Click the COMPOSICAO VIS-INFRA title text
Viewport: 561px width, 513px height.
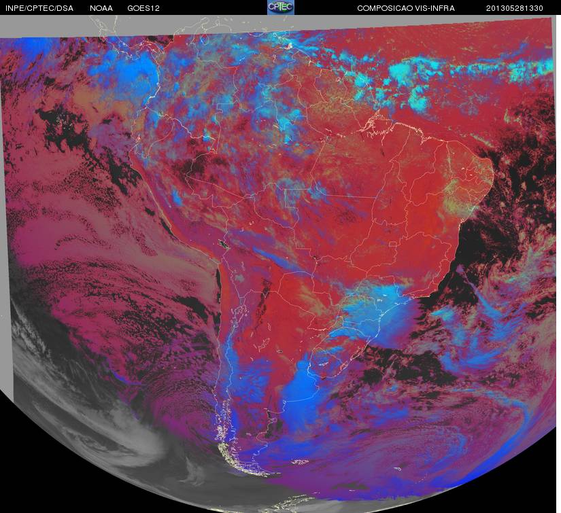point(406,8)
